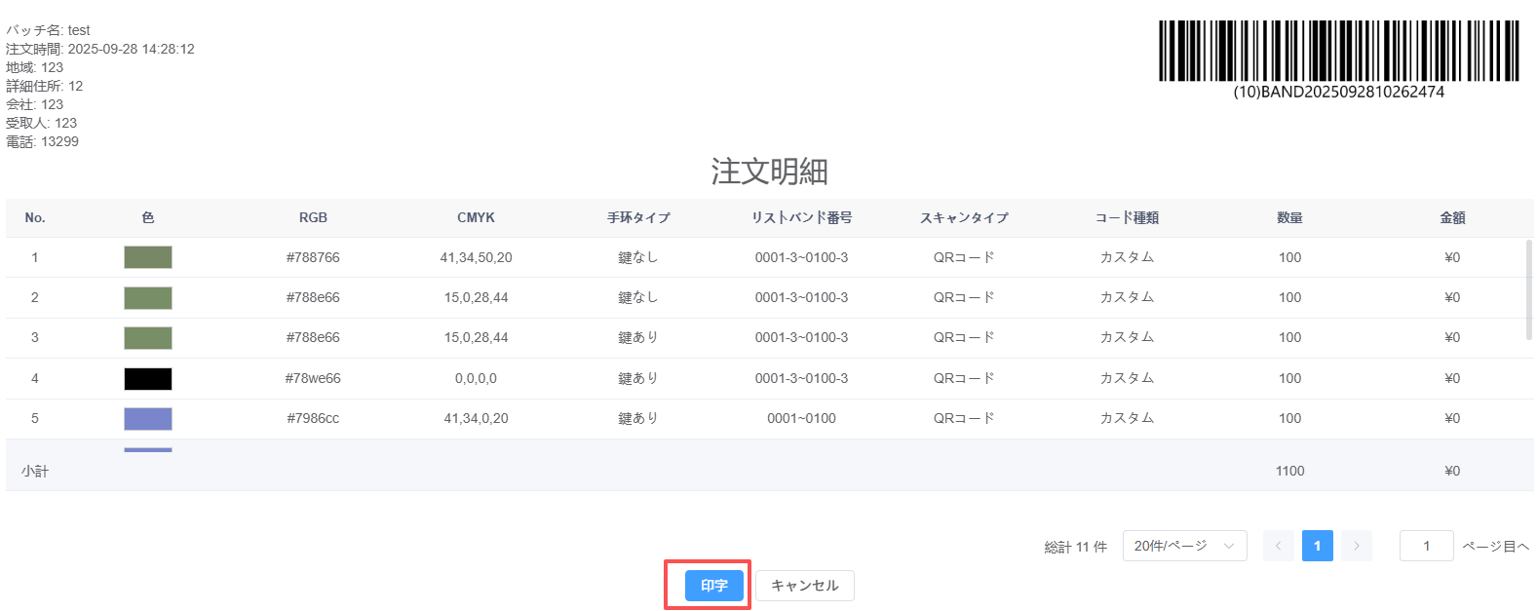Click the キャンセル button
Image resolution: width=1537 pixels, height=611 pixels.
(x=804, y=586)
